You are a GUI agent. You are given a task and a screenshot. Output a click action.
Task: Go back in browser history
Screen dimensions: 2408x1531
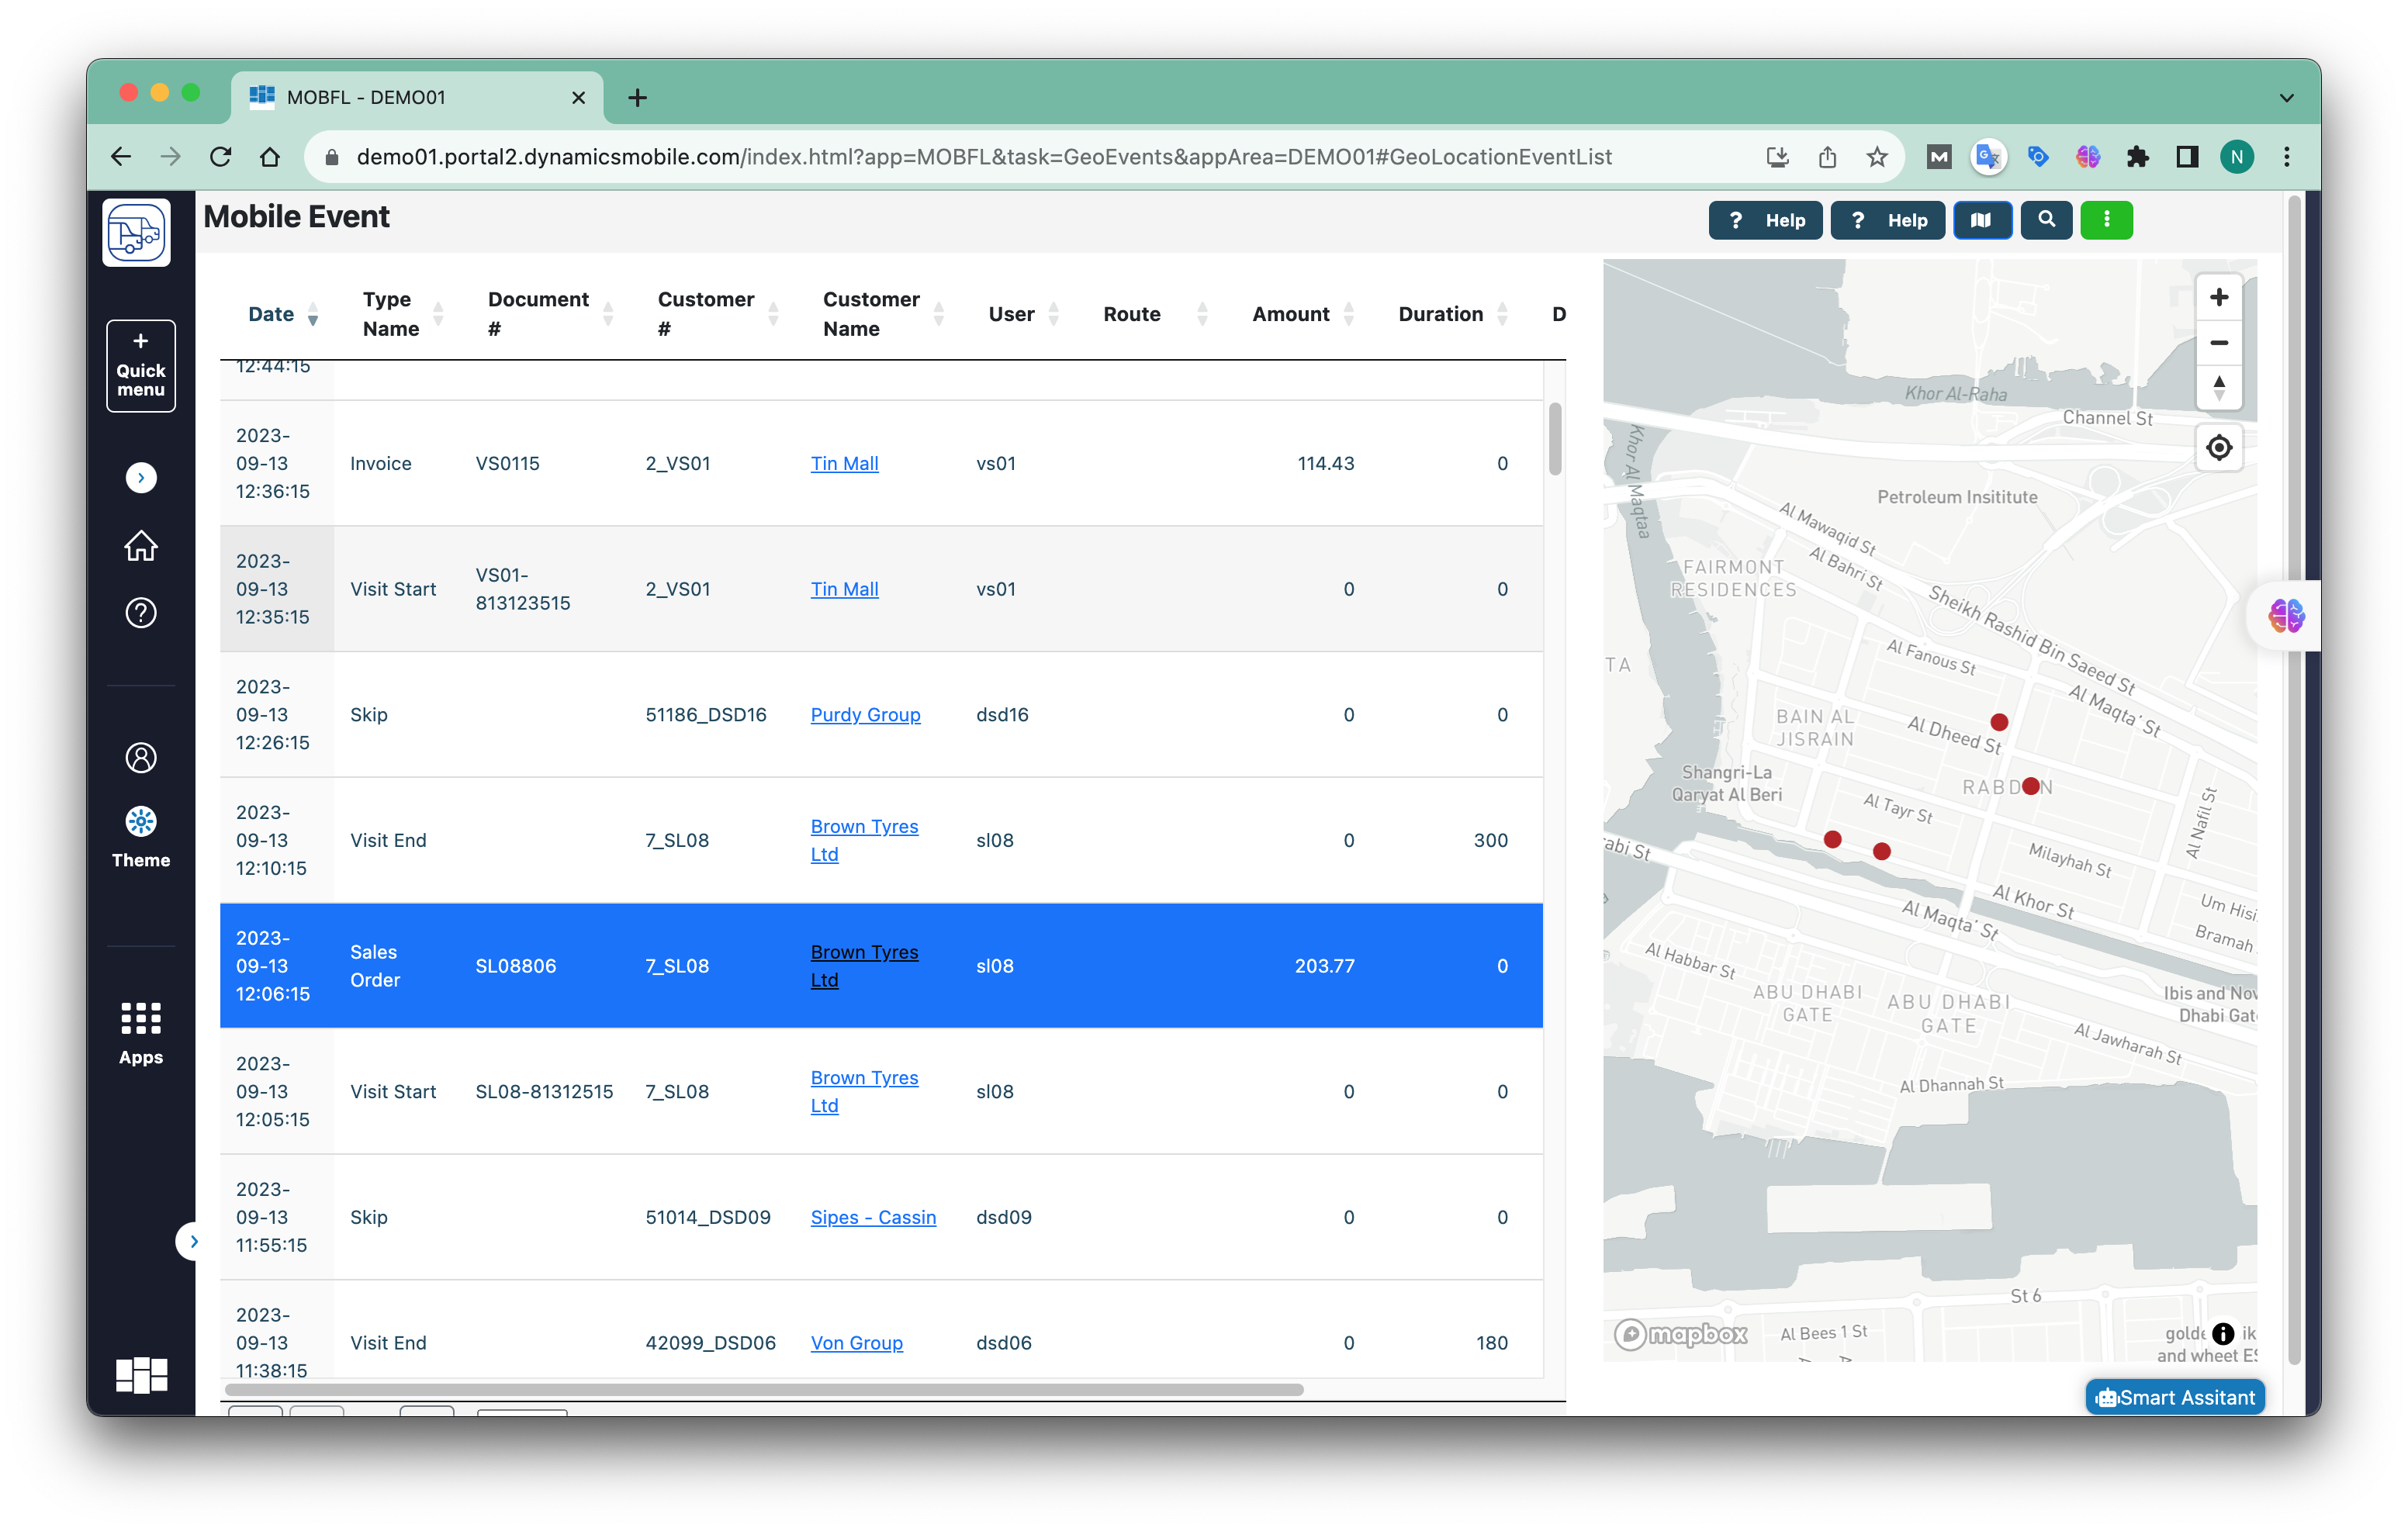pos(121,157)
